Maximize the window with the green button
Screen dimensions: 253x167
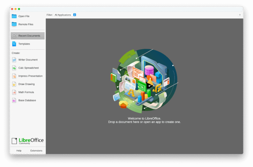(x=19, y=9)
